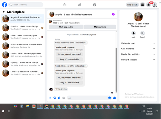Open the notifications bell
This screenshot has width=161, height=119.
pyautogui.click(x=148, y=5)
